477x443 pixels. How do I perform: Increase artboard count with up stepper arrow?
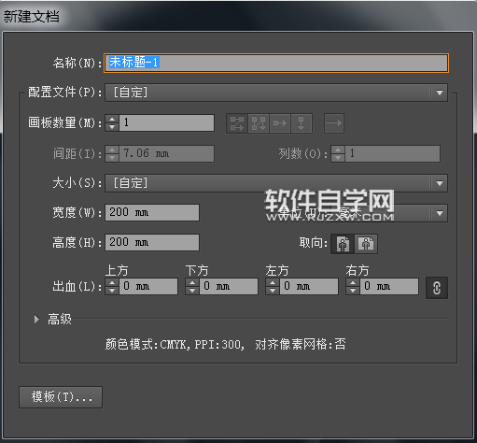112,119
